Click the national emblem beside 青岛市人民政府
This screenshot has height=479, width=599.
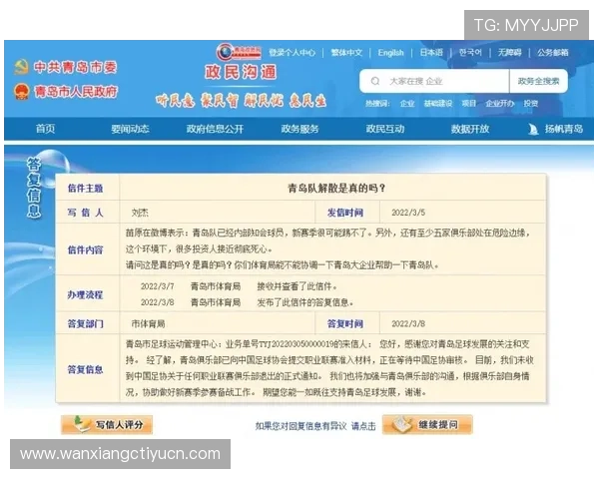[22, 91]
